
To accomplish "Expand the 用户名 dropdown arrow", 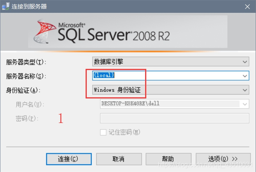I will click(245, 104).
